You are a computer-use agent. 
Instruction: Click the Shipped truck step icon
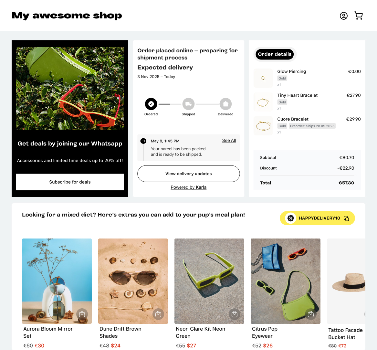pos(188,104)
